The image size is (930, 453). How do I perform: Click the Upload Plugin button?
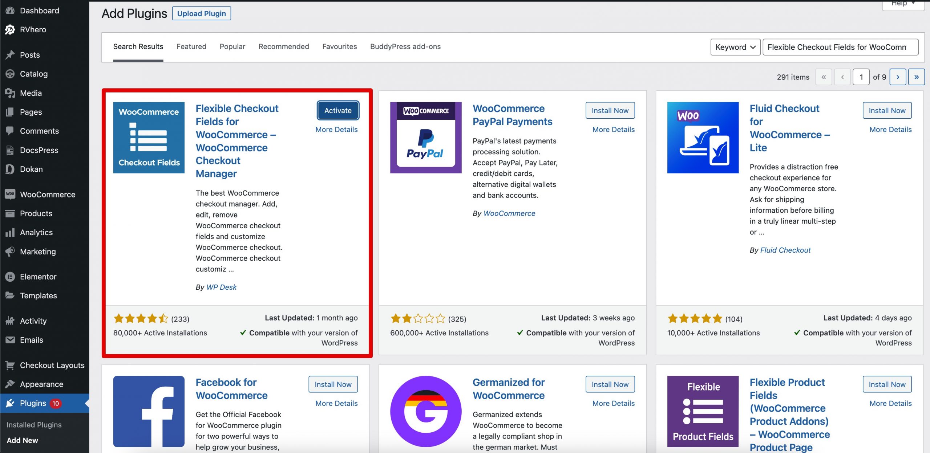coord(201,13)
